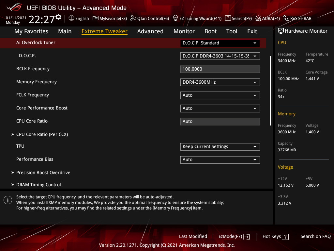Open the Memory Frequency dropdown
The image size is (334, 251).
pos(220,82)
